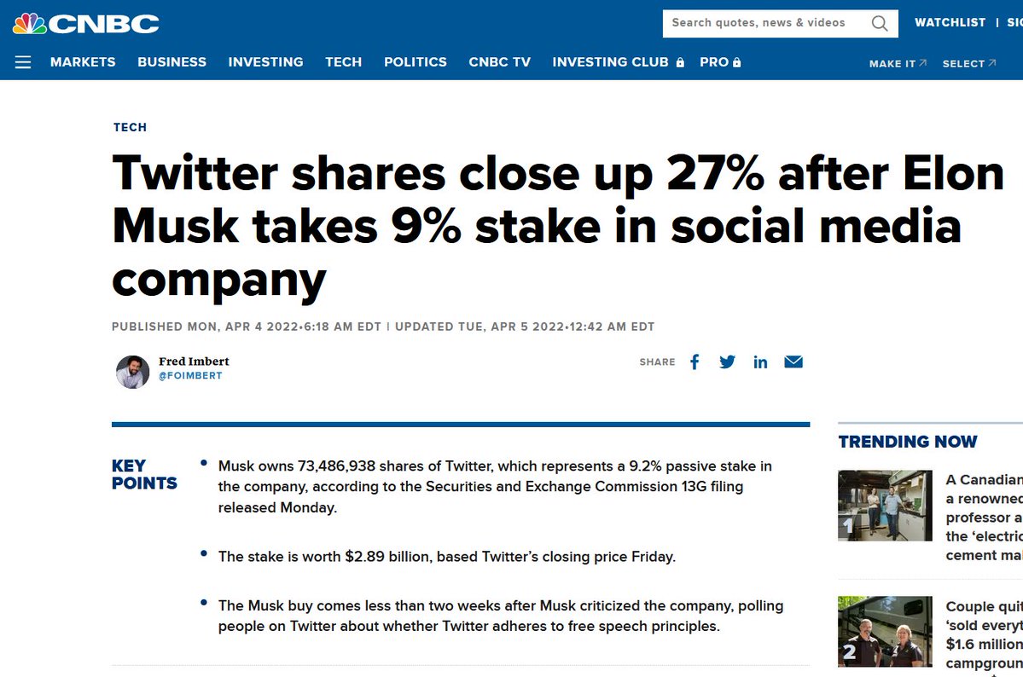This screenshot has width=1023, height=677.
Task: Share article on Facebook
Action: [x=695, y=362]
